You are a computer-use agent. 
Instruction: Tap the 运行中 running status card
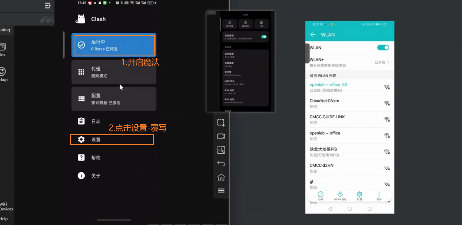click(114, 45)
